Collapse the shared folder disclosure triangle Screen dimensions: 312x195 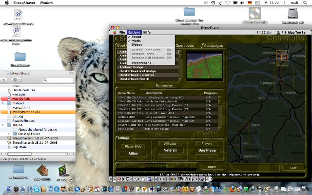click(x=3, y=125)
